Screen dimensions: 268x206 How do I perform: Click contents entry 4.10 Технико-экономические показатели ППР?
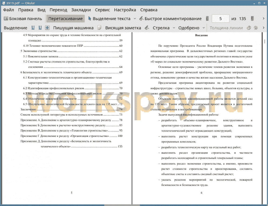(x=73, y=46)
